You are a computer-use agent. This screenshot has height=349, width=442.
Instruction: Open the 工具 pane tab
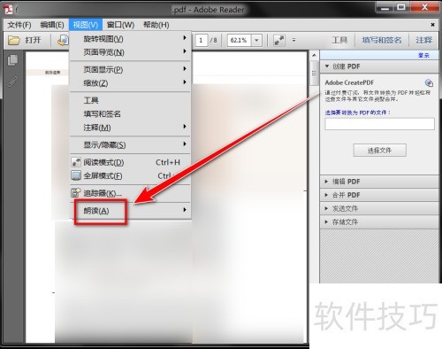click(x=339, y=40)
